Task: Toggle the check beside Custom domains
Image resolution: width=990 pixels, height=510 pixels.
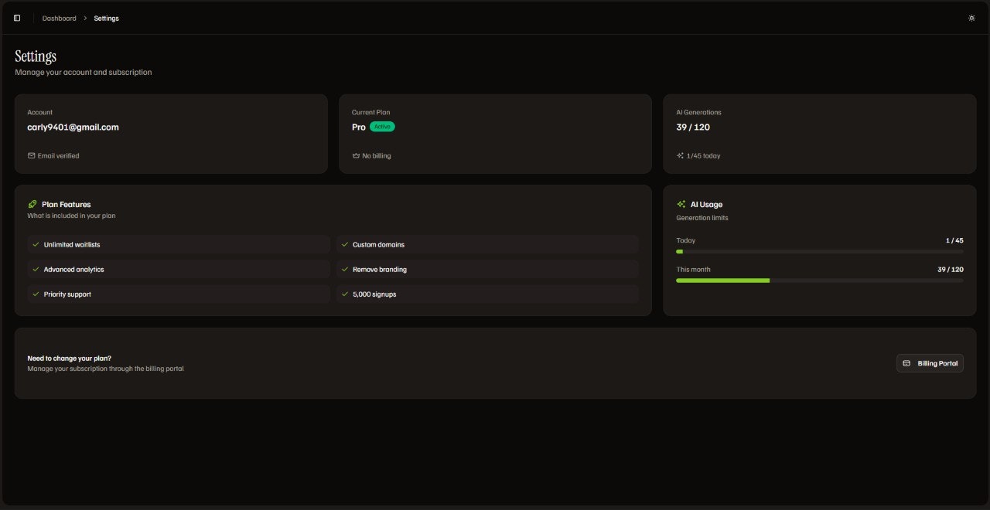Action: (344, 244)
